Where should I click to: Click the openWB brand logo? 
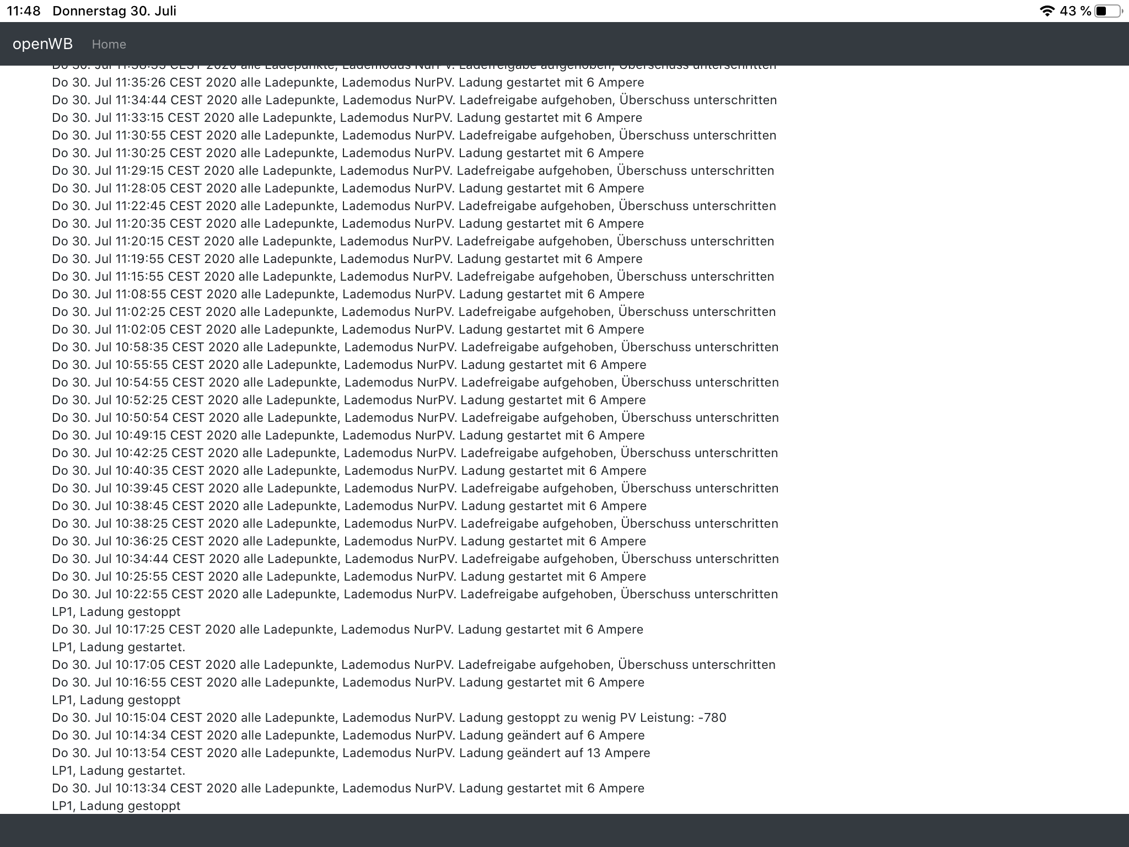point(42,44)
